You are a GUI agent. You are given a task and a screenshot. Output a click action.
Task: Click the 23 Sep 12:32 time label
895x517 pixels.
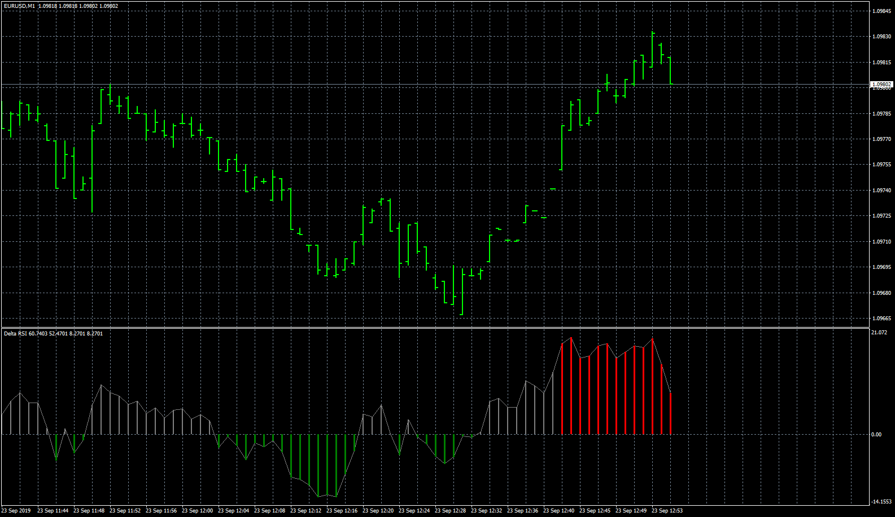487,511
